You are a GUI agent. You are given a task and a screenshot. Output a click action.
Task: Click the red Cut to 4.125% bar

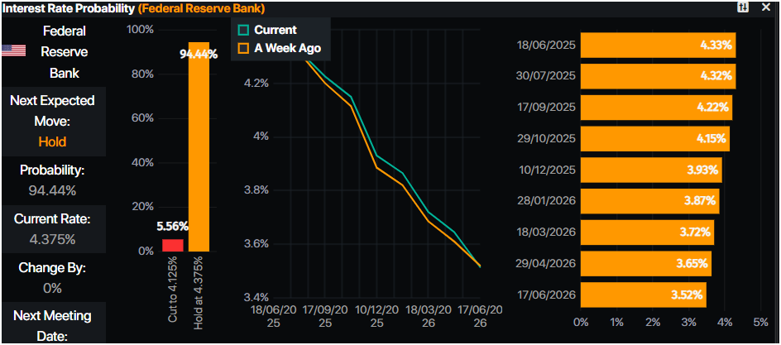click(x=172, y=245)
